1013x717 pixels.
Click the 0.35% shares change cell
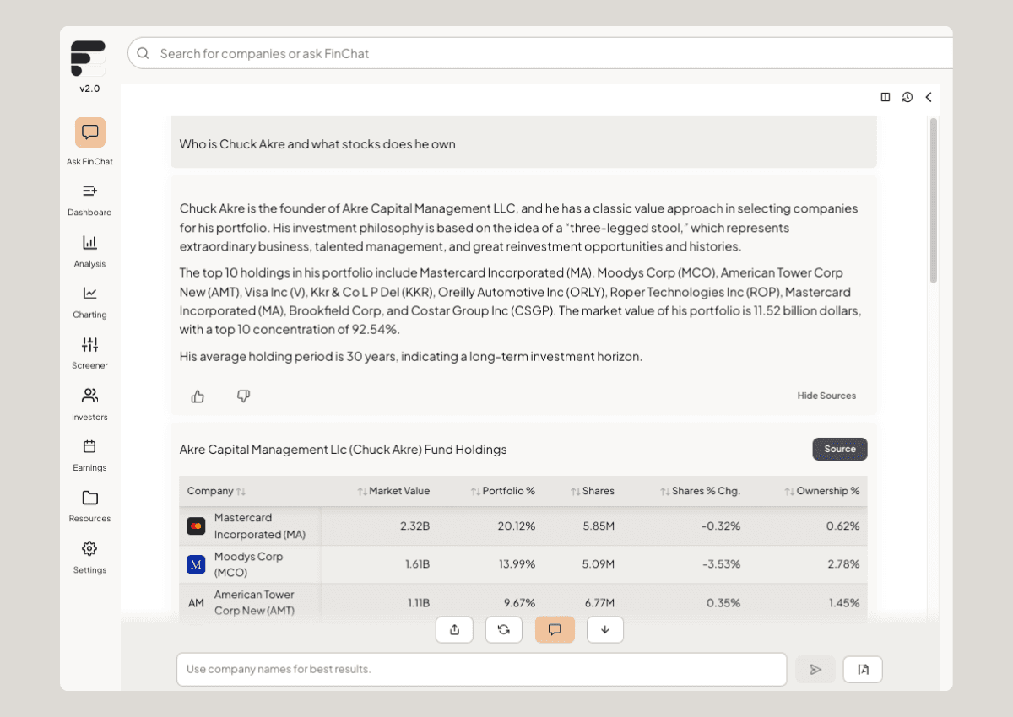pyautogui.click(x=723, y=603)
